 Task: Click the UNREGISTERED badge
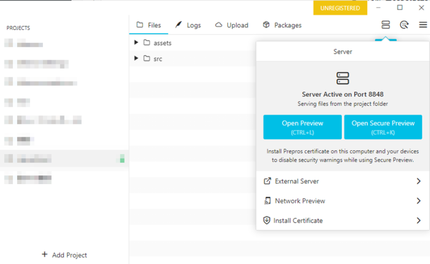(x=340, y=8)
